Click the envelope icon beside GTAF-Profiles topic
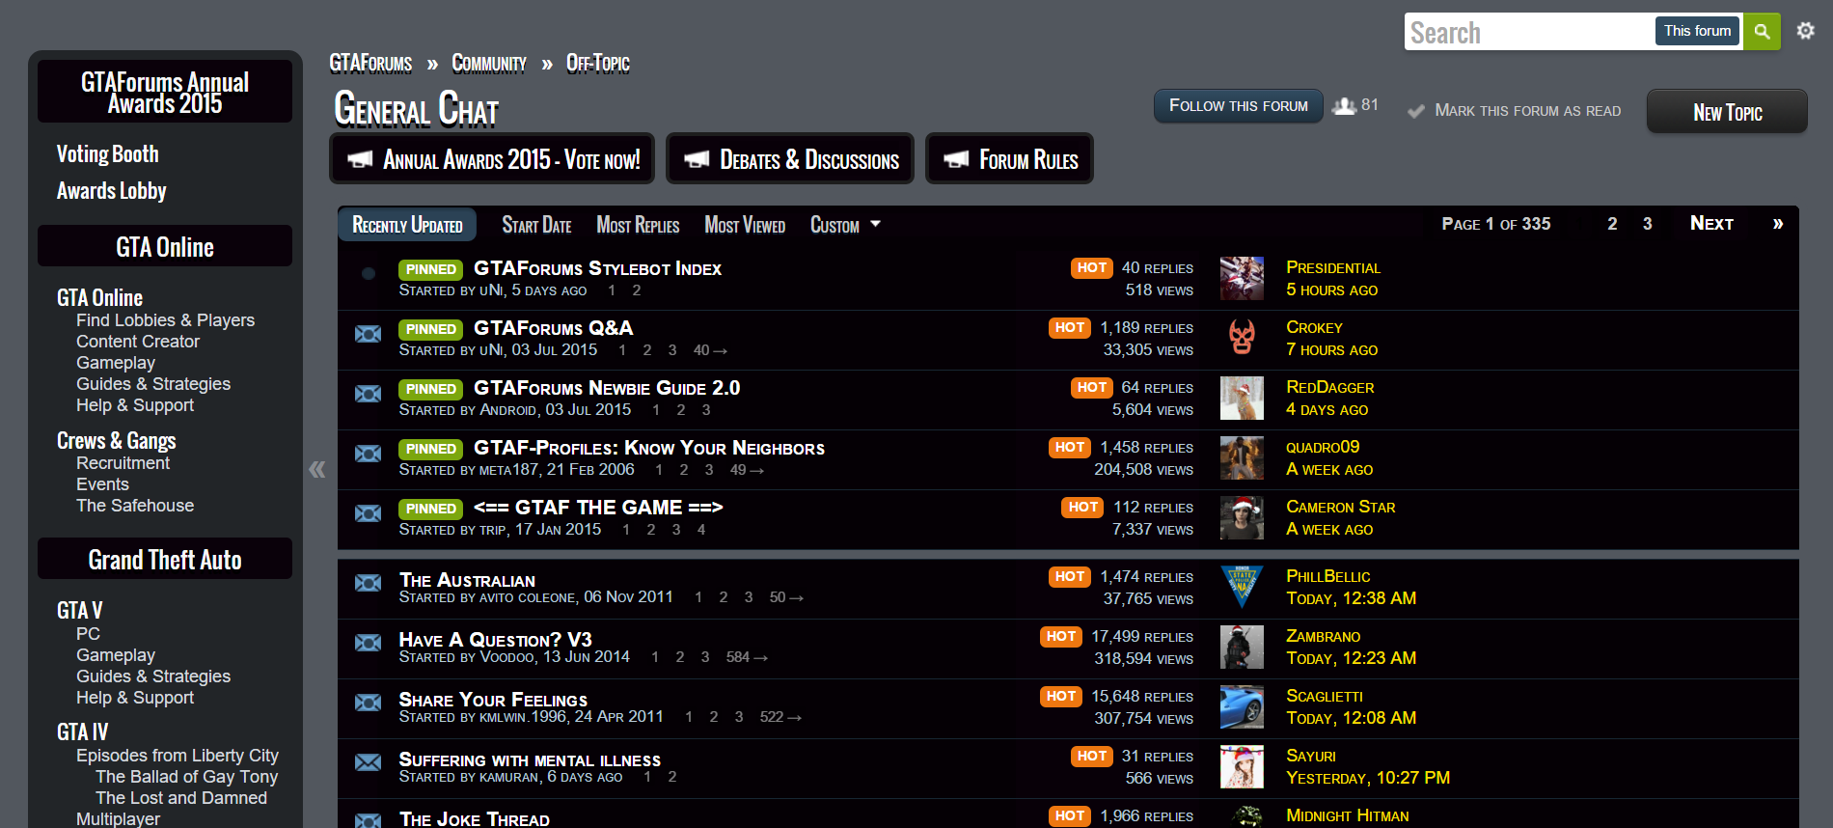 coord(368,454)
